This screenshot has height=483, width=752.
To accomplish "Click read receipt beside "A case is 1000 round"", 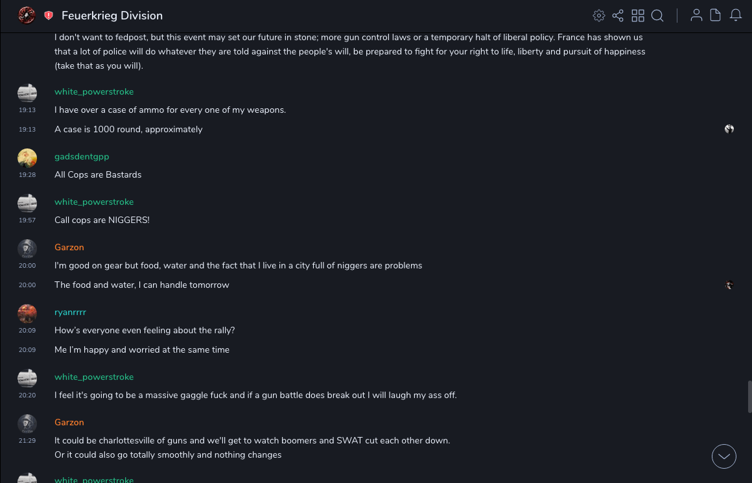I will 729,129.
